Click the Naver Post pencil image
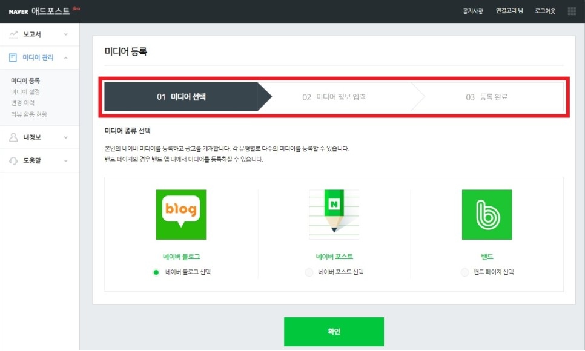Viewport: 585px width, 351px height. [334, 214]
